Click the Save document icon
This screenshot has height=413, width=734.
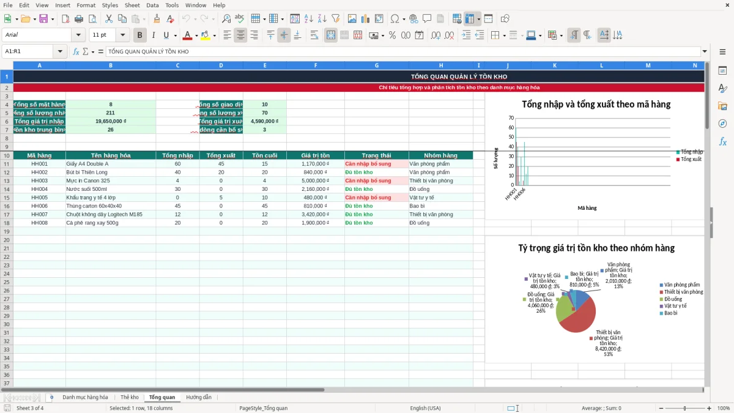click(43, 19)
